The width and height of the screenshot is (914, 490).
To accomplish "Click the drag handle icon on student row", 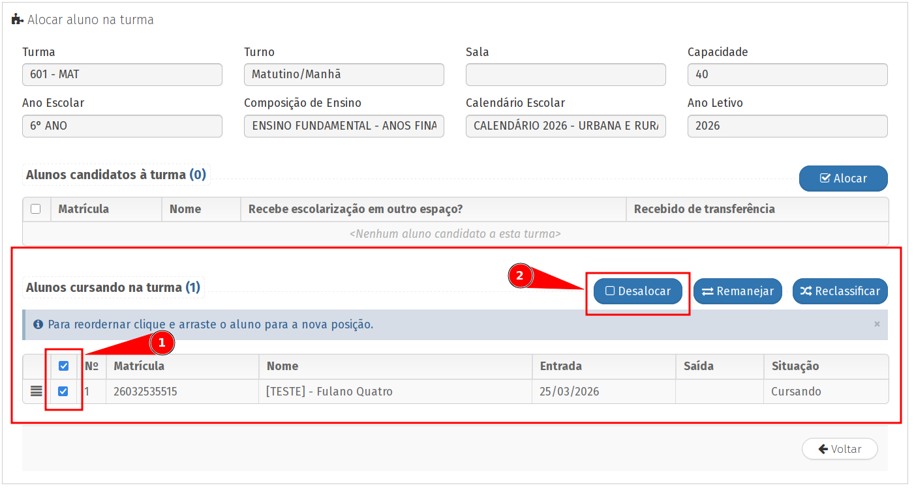I will click(x=37, y=392).
